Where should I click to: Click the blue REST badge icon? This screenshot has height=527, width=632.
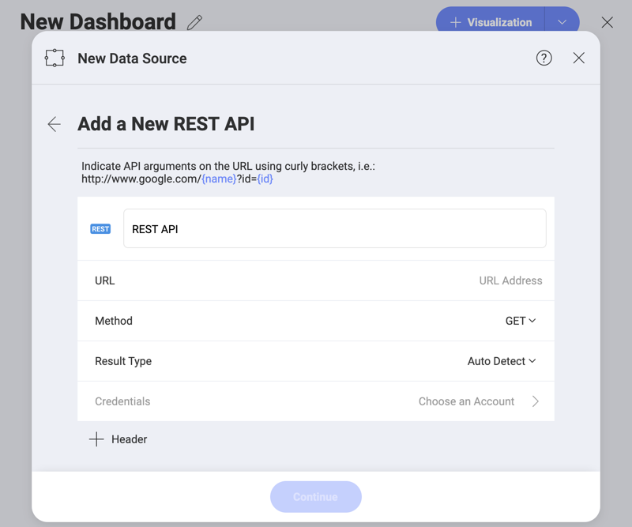coord(100,229)
